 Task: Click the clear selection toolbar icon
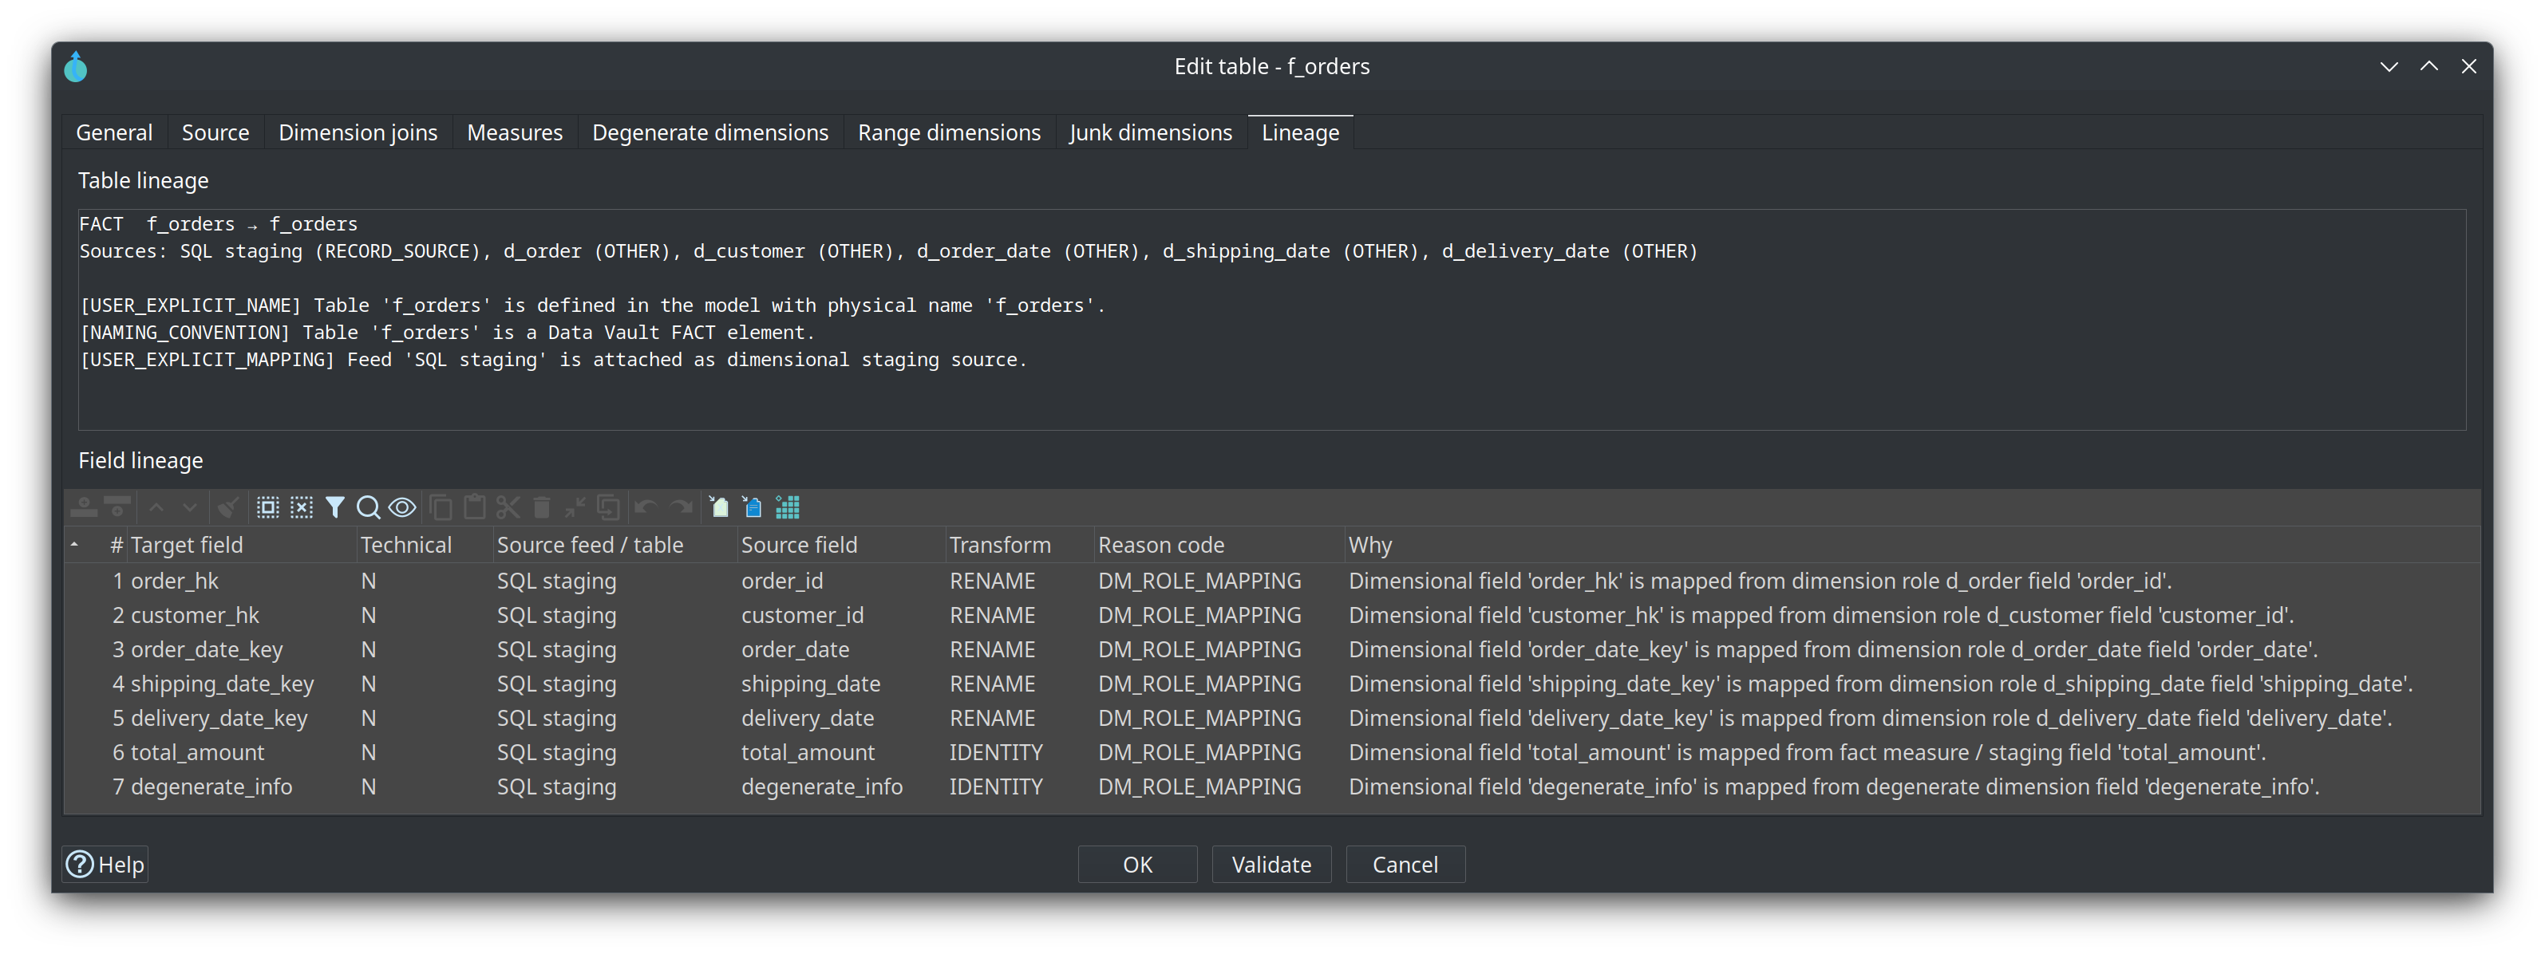pyautogui.click(x=302, y=507)
